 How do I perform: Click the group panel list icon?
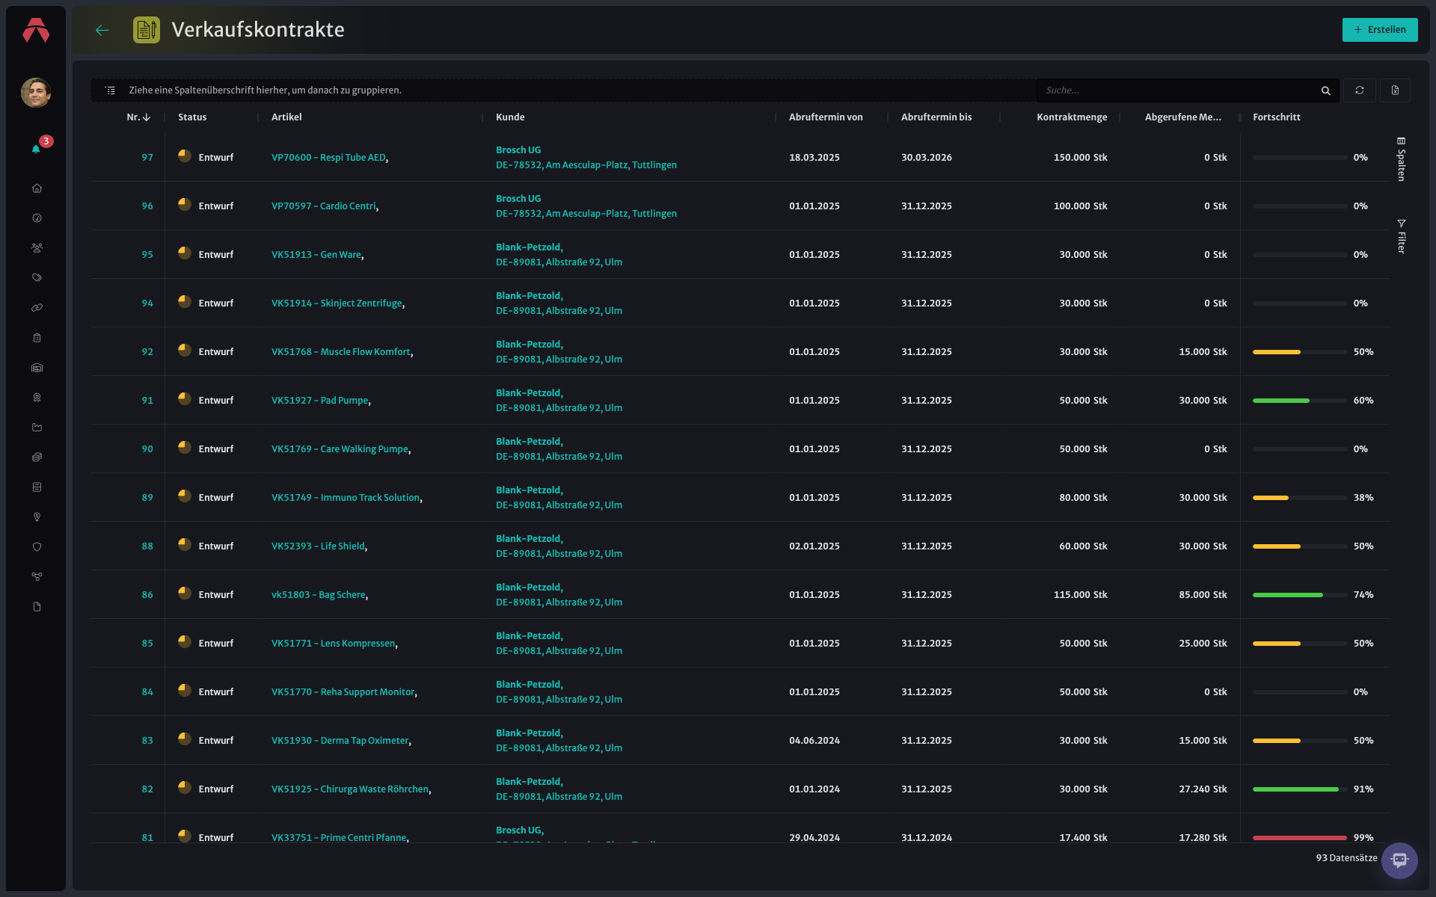110,90
